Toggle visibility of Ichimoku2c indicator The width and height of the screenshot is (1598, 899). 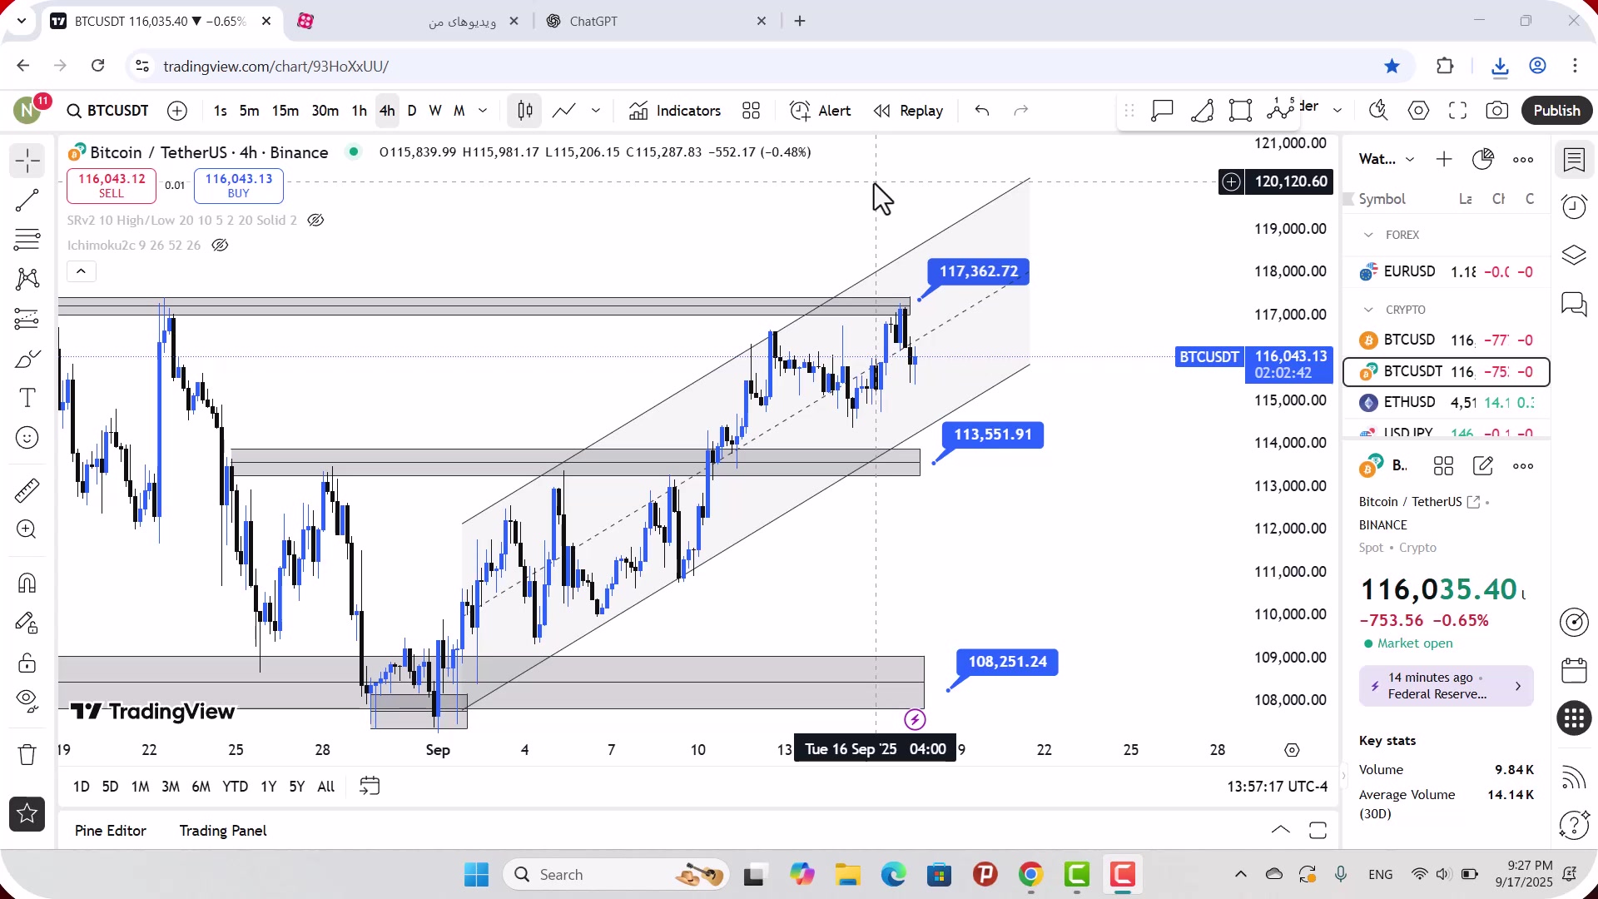pos(220,246)
